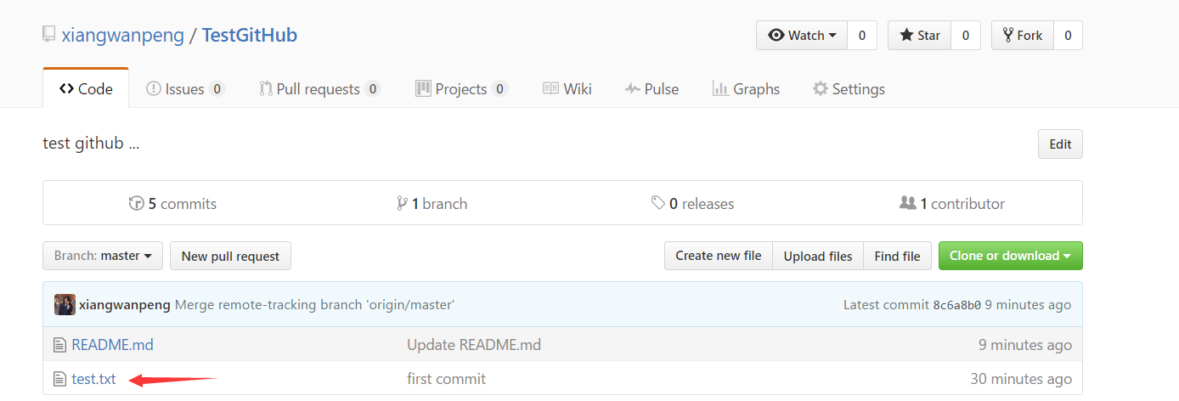Open the Settings tab with gear icon

click(x=848, y=89)
